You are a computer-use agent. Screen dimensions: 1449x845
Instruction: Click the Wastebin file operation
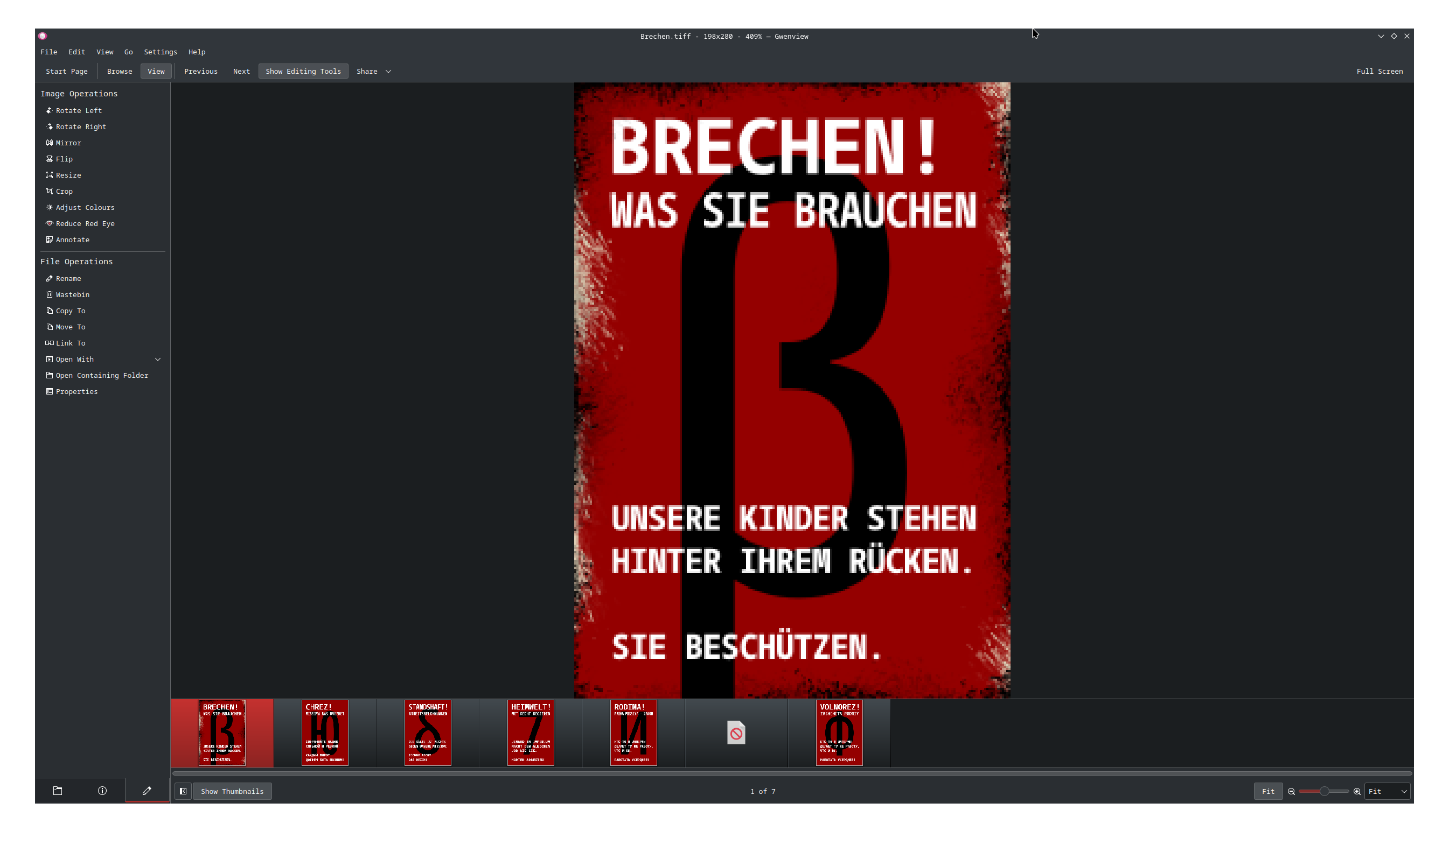click(72, 295)
